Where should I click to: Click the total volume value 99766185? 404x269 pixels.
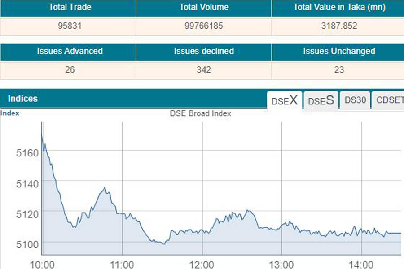pyautogui.click(x=204, y=26)
